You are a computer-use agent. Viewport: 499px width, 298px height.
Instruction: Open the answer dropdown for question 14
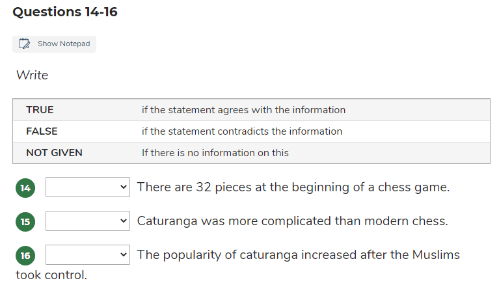coord(87,187)
